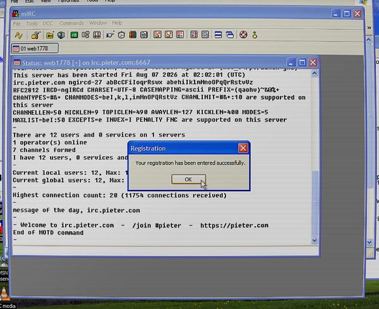This screenshot has height=309, width=379.
Task: Open the red lifebuoy help icon
Action: point(243,35)
